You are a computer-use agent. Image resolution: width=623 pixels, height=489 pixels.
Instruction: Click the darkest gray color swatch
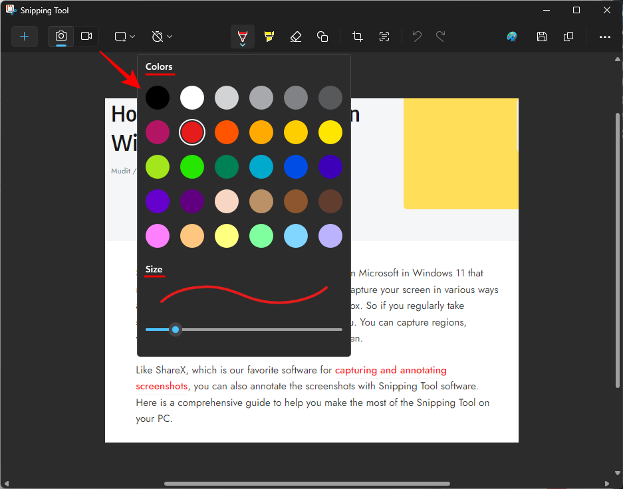click(330, 98)
